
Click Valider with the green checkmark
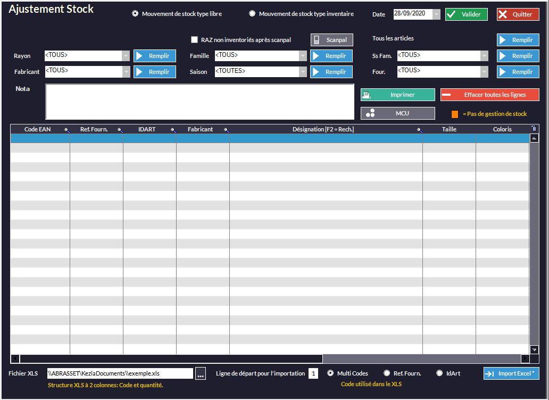[x=466, y=14]
